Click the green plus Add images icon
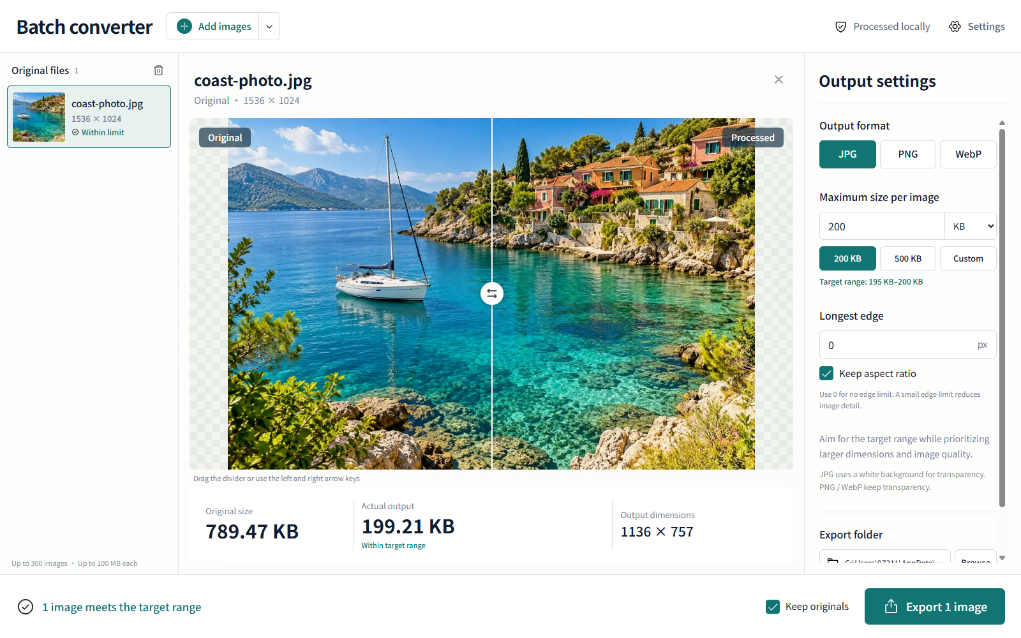Screen dimensions: 1021x638 click(x=184, y=26)
